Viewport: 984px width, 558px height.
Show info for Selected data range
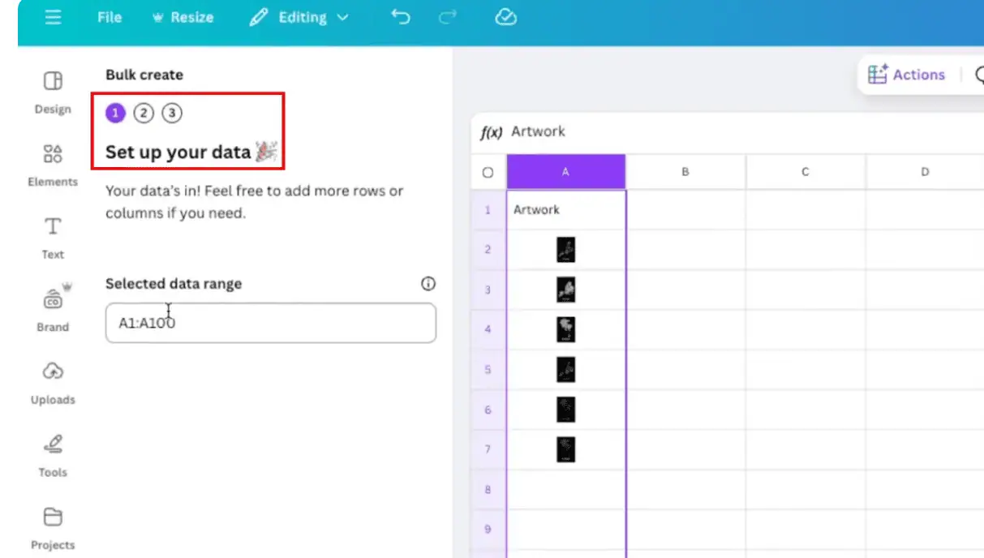[428, 284]
